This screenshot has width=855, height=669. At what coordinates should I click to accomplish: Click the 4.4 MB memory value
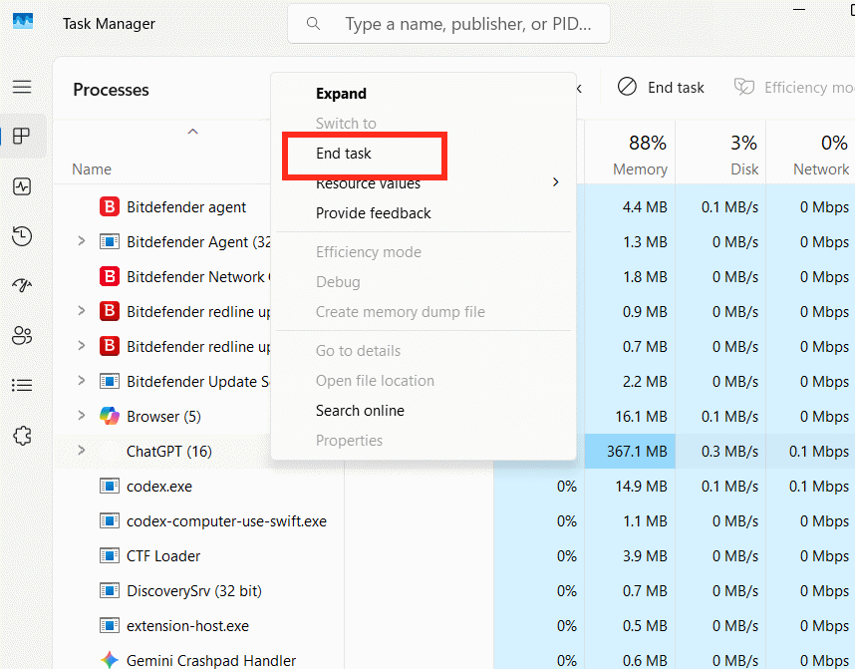(x=645, y=206)
